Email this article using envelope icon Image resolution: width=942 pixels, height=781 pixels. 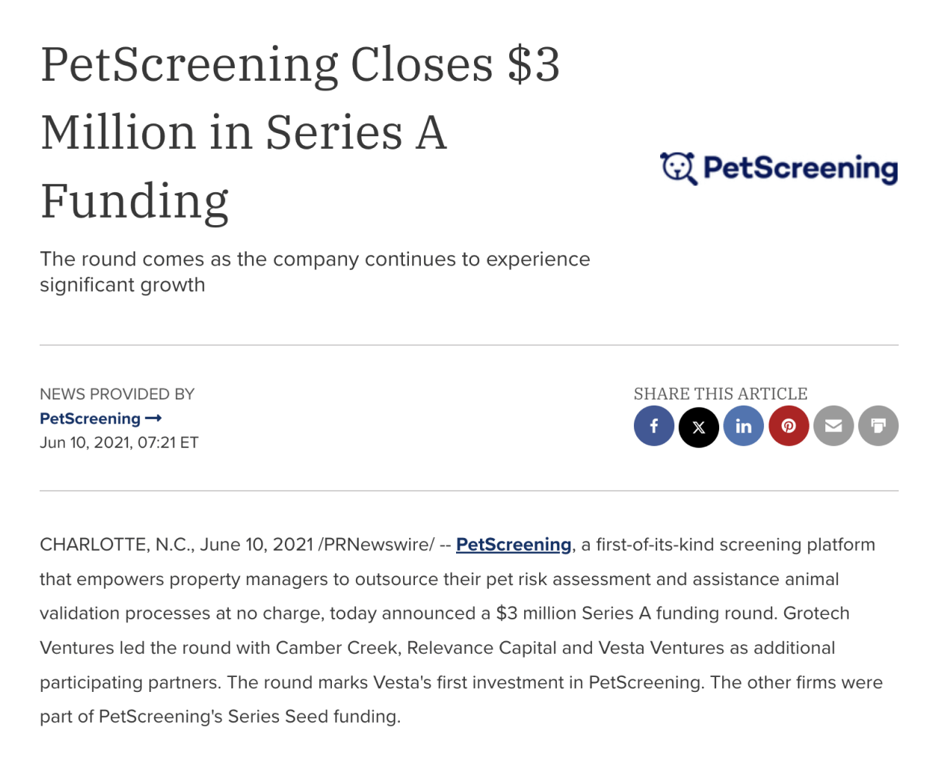[x=834, y=426]
